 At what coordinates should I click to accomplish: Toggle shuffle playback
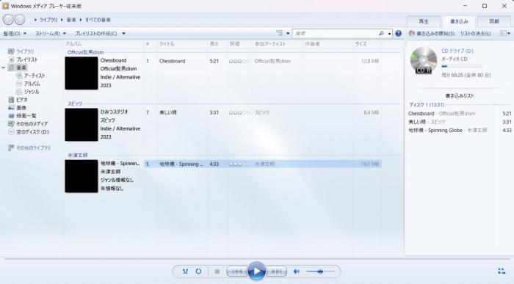click(185, 272)
